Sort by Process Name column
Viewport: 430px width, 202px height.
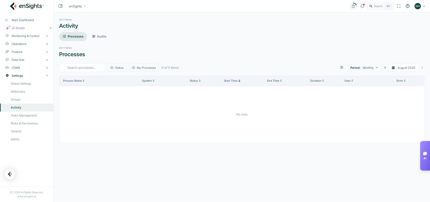[74, 81]
